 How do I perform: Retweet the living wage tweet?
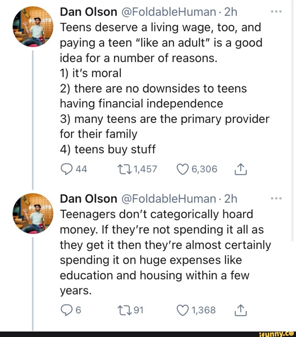[x=125, y=169]
